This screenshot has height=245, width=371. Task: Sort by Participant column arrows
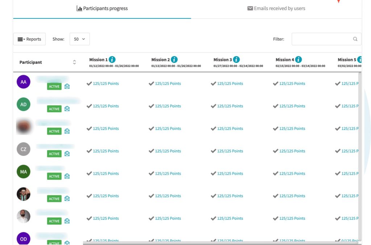click(74, 62)
